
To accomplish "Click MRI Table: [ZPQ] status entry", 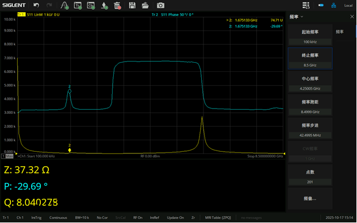I will point(218,217).
